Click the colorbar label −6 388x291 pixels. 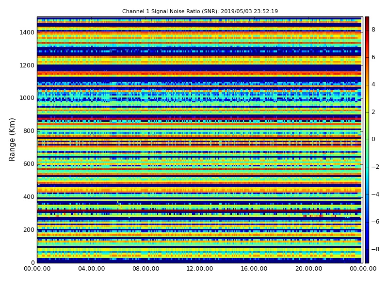pos(375,222)
